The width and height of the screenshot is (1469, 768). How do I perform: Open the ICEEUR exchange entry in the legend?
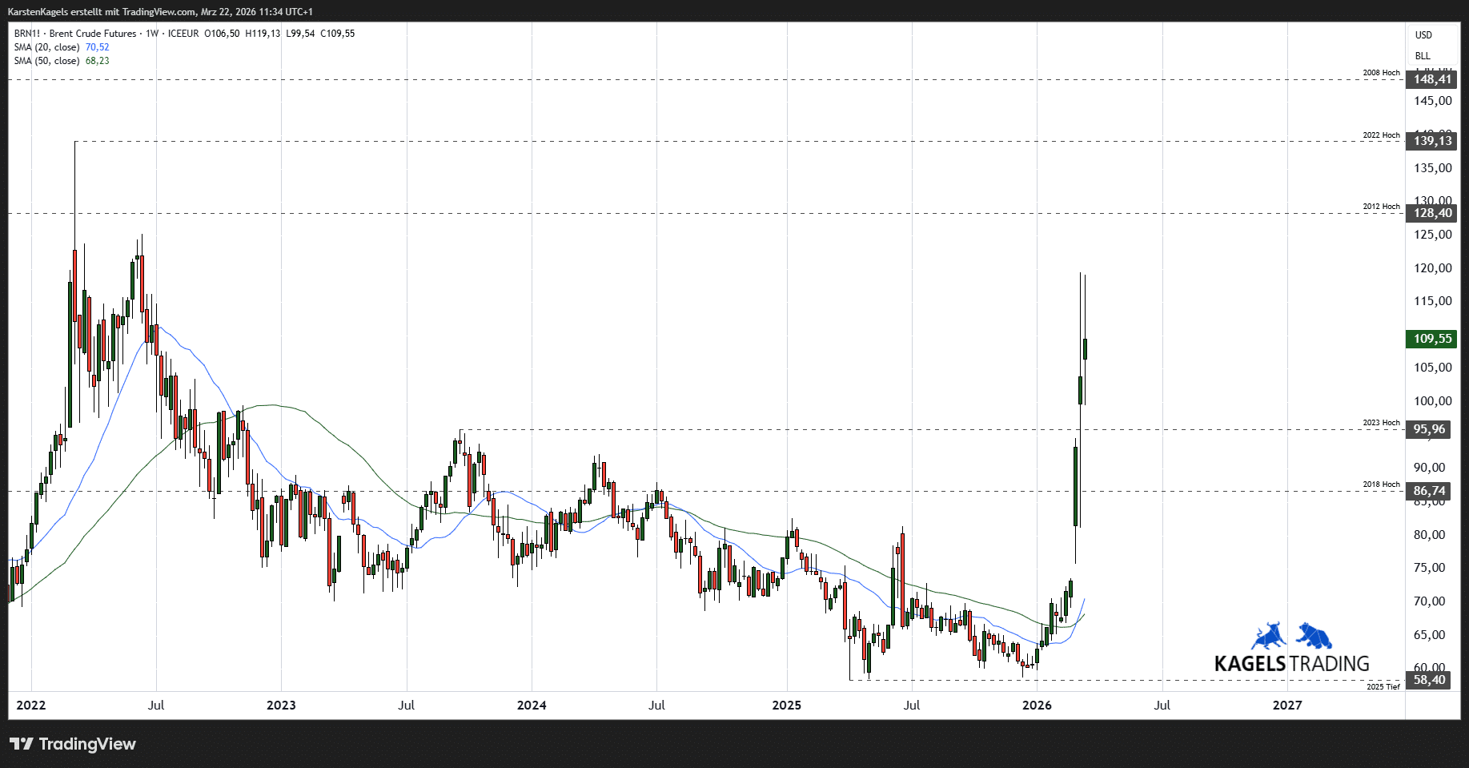[182, 34]
